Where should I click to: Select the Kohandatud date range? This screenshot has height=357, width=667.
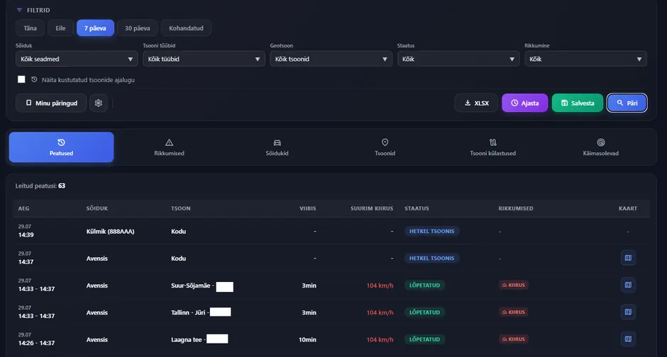(186, 28)
